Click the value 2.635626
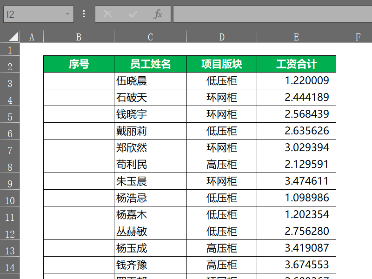The image size is (372, 279). pos(307,131)
